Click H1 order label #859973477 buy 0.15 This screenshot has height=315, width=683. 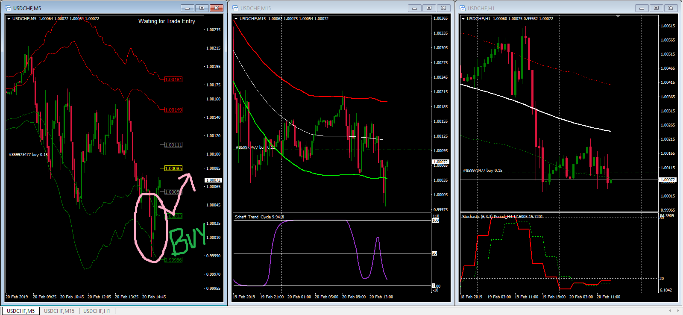coord(483,171)
